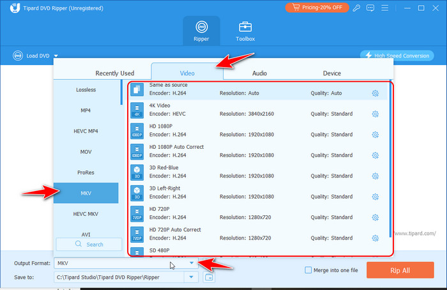Expand the Save to path dropdown

click(x=191, y=277)
